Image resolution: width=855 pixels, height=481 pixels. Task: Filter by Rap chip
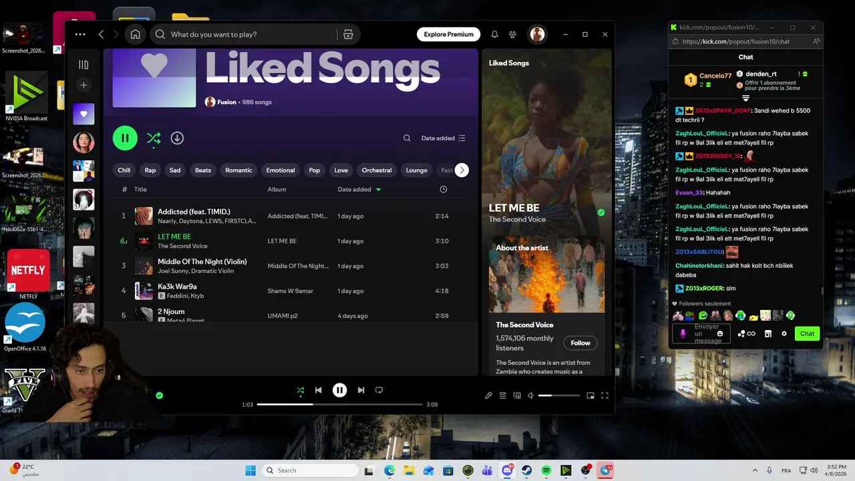tap(150, 170)
